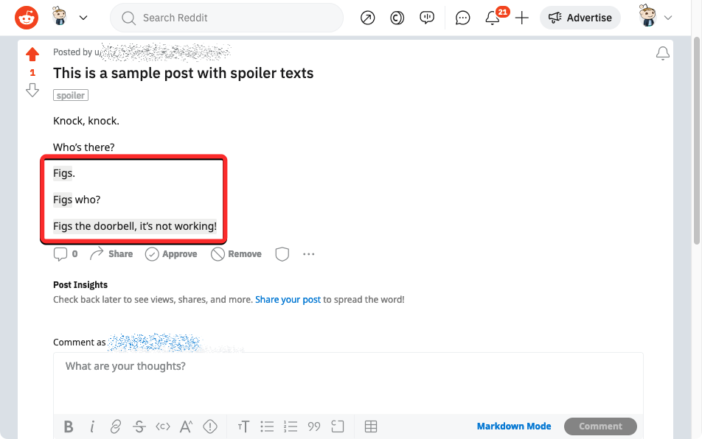The image size is (702, 439).
Task: Switch to Markdown Mode
Action: tap(513, 426)
